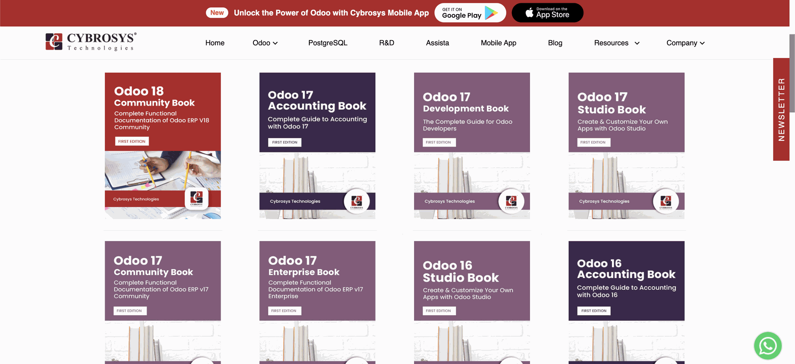Click the Cybrosys logo on Odoo 18 Community Book
This screenshot has height=364, width=795.
pyautogui.click(x=196, y=198)
